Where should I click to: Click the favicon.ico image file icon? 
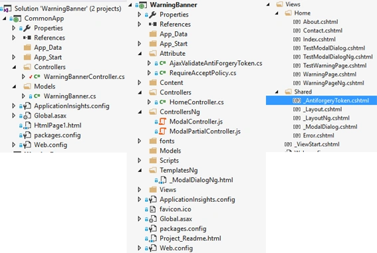click(x=153, y=209)
